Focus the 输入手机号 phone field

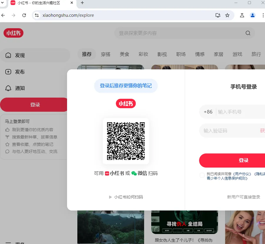tap(241, 112)
